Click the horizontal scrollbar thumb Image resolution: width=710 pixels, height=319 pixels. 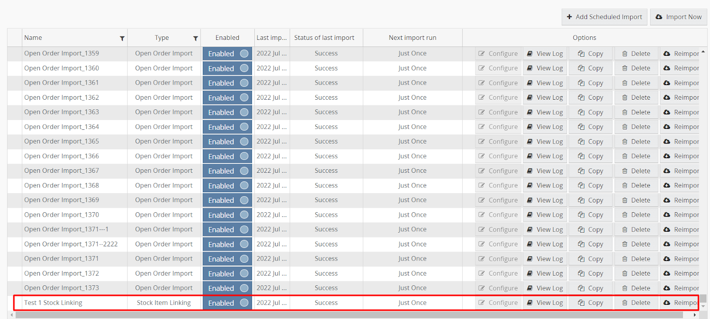349,315
